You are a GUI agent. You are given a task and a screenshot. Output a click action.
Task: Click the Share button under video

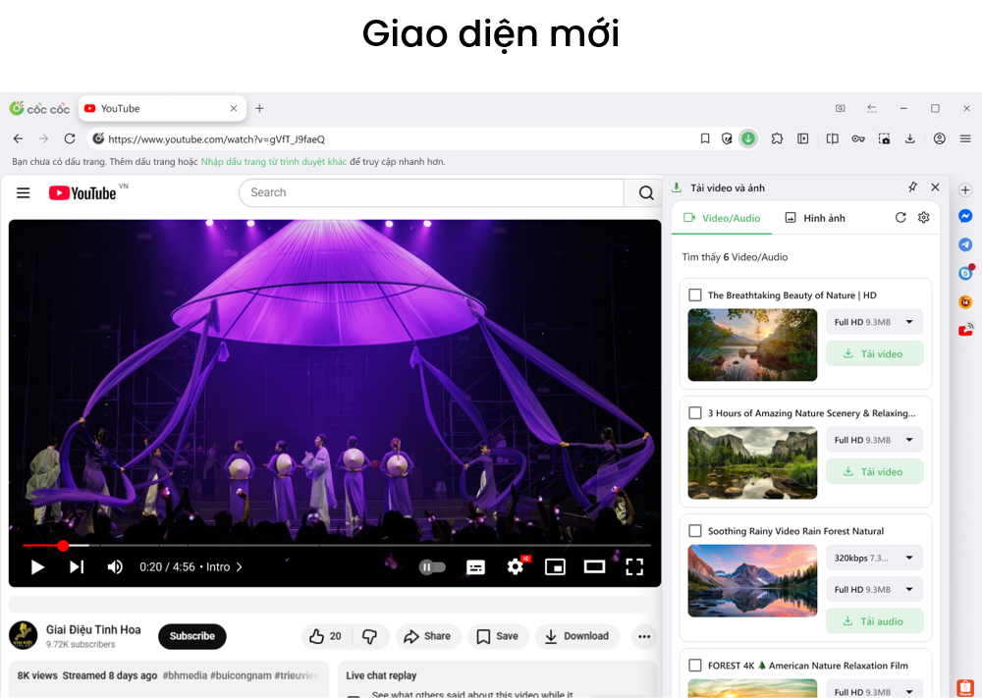pyautogui.click(x=428, y=636)
